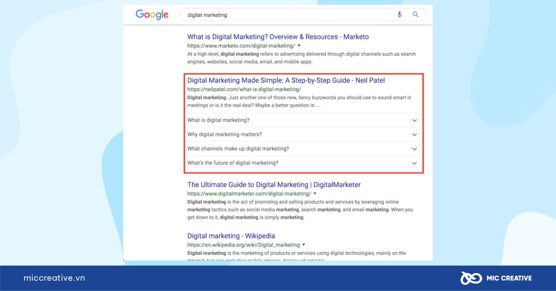Open the Marketo 'What is Digital Marketing?' result
Screen dimensions: 556x291
(x=278, y=37)
